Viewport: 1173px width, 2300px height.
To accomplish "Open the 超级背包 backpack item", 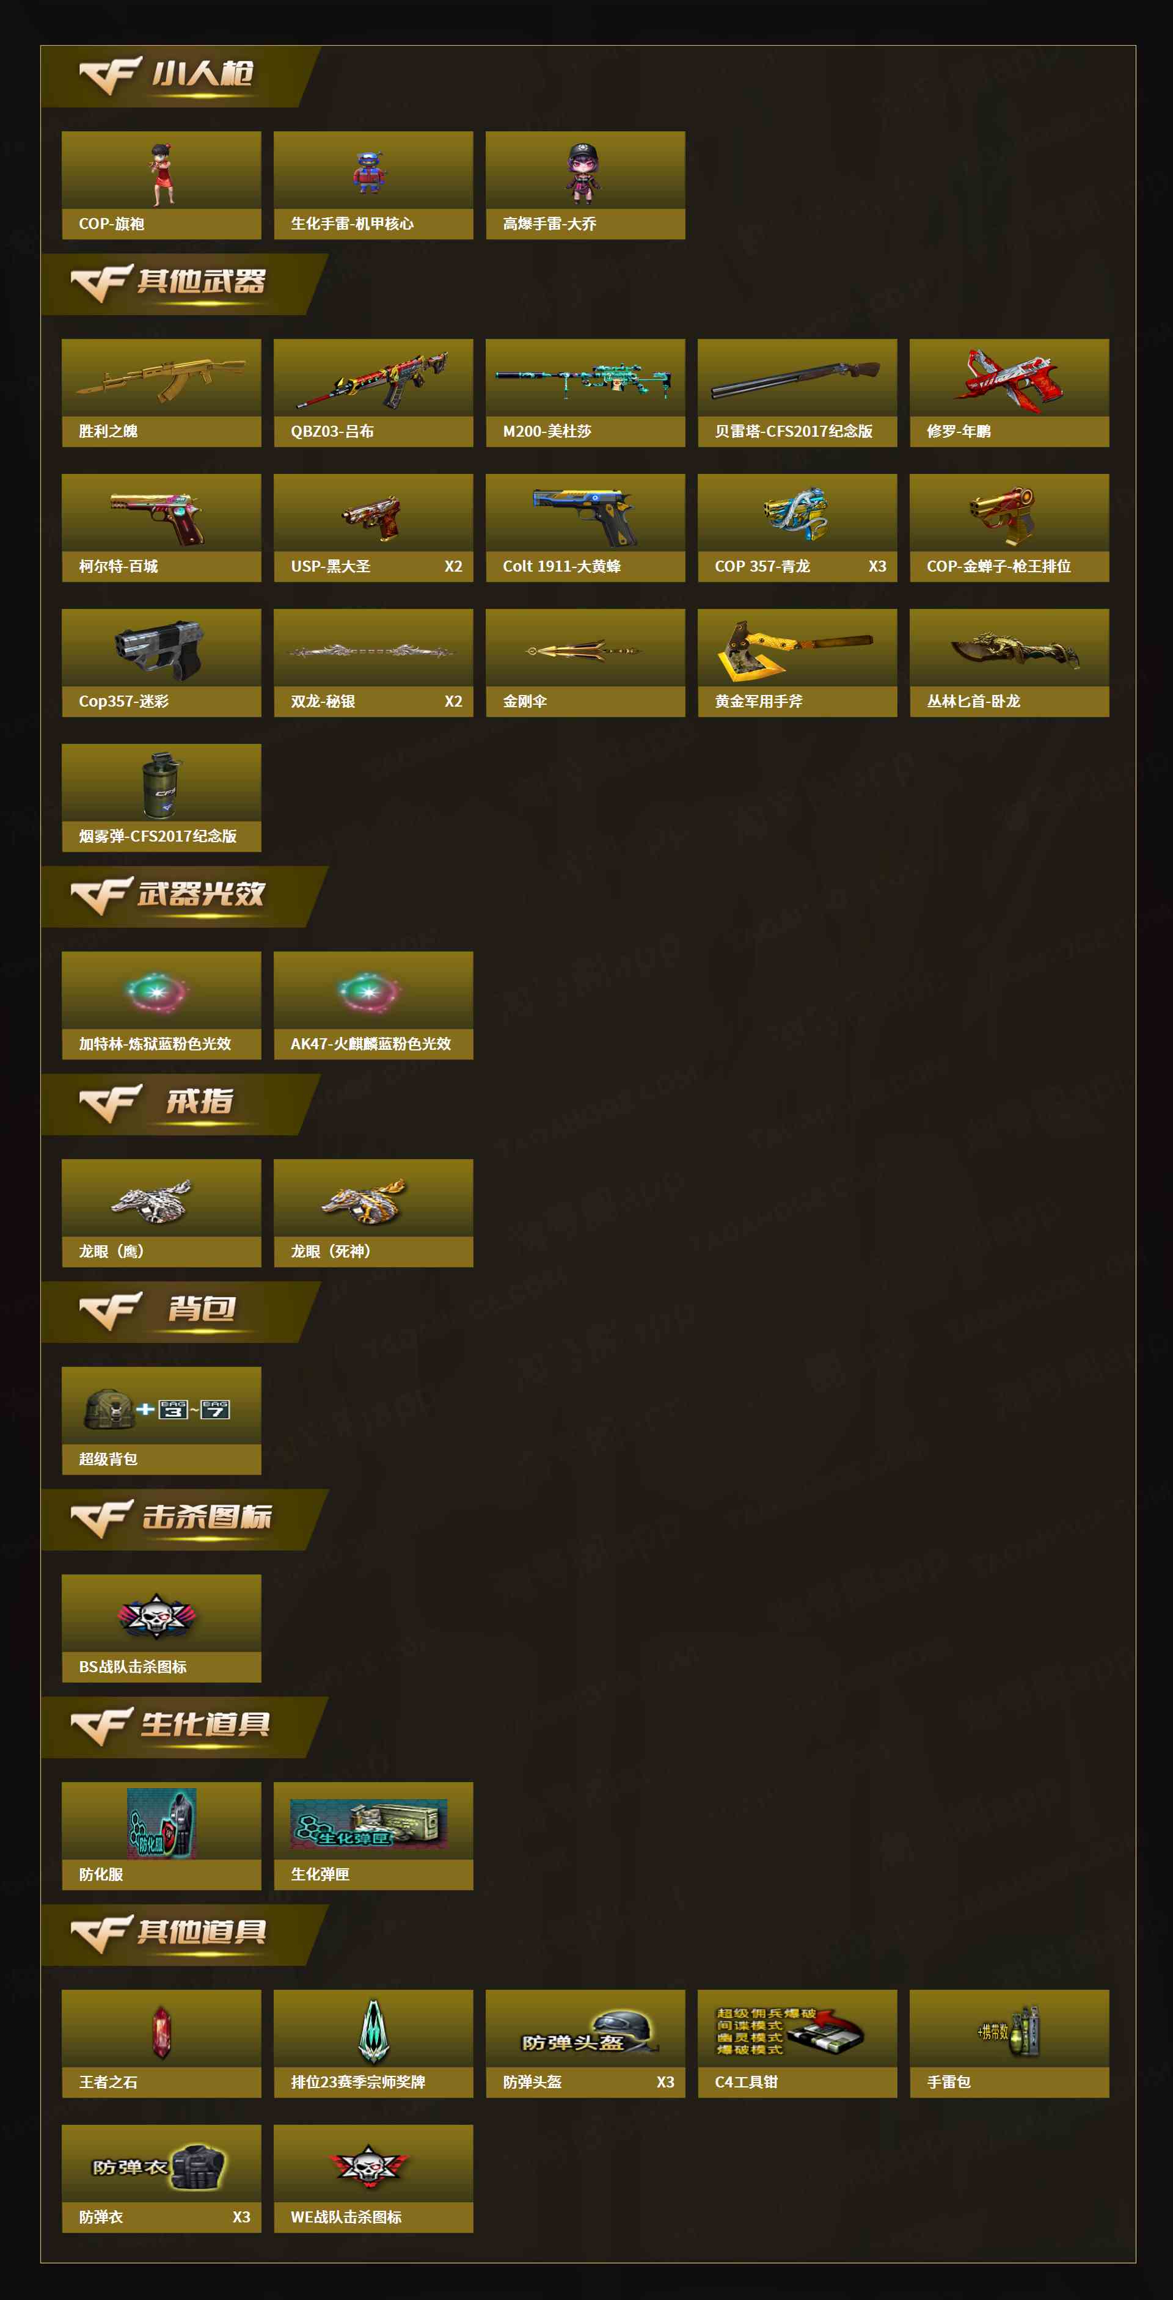I will [x=162, y=1421].
